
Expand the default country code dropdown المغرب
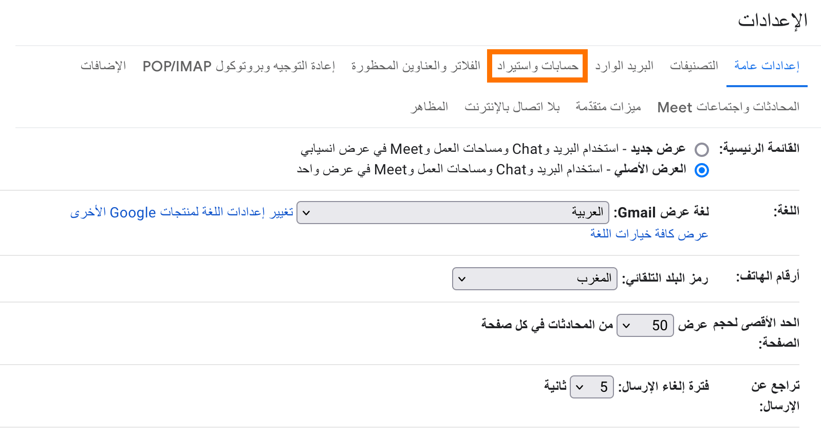pyautogui.click(x=535, y=278)
